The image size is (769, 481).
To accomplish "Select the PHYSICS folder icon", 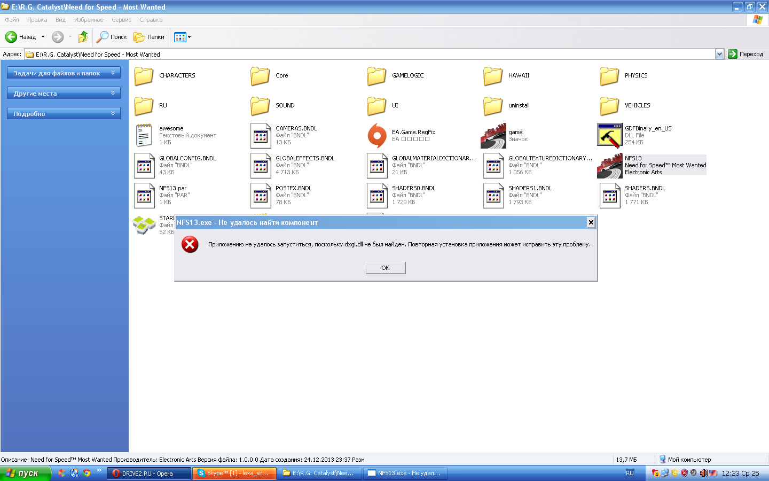I will click(609, 76).
